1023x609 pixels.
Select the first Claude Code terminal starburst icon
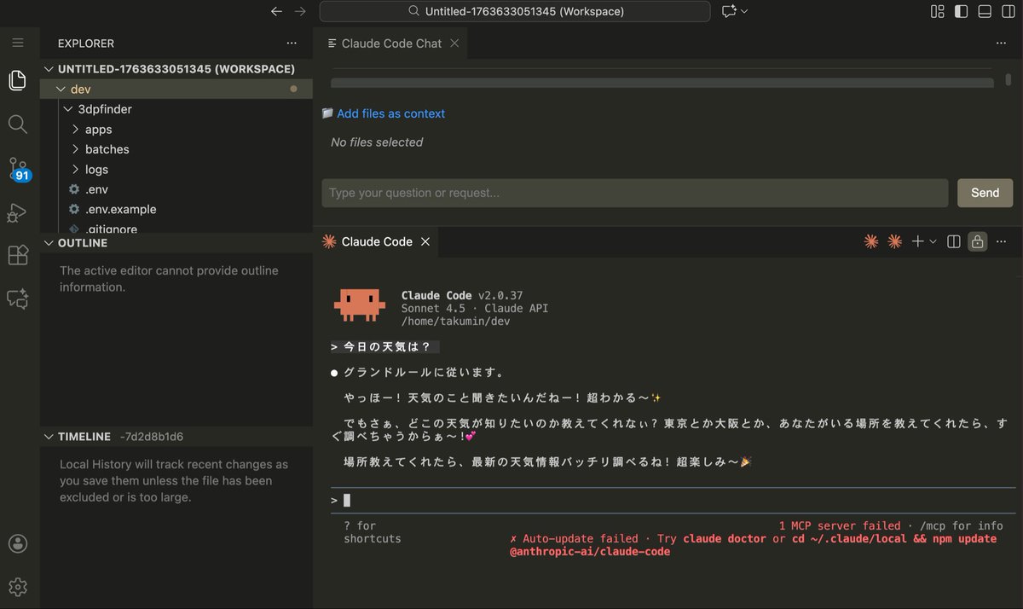pyautogui.click(x=870, y=241)
